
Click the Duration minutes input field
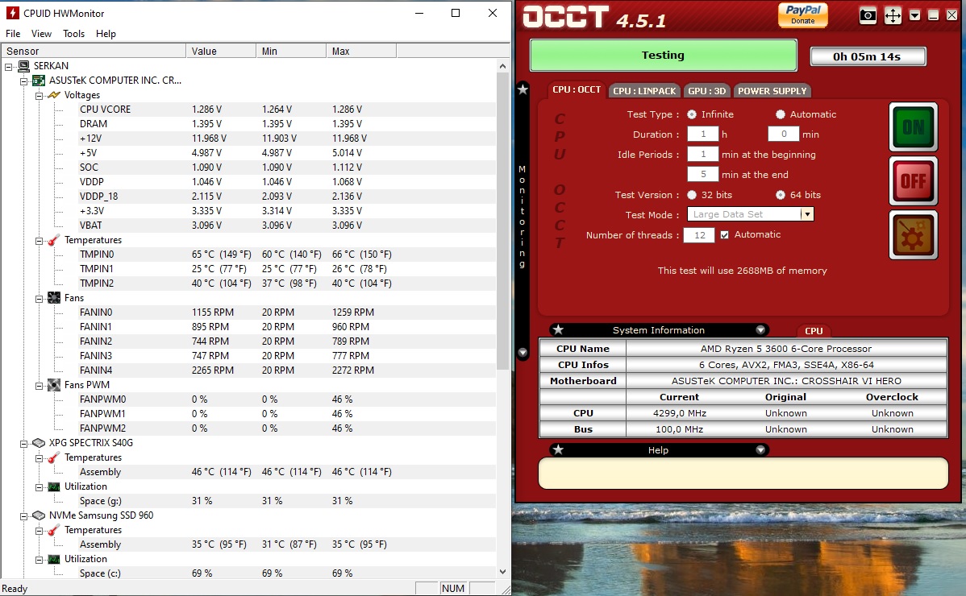784,134
